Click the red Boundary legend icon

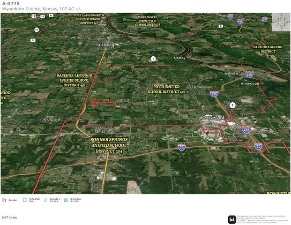tap(4, 200)
